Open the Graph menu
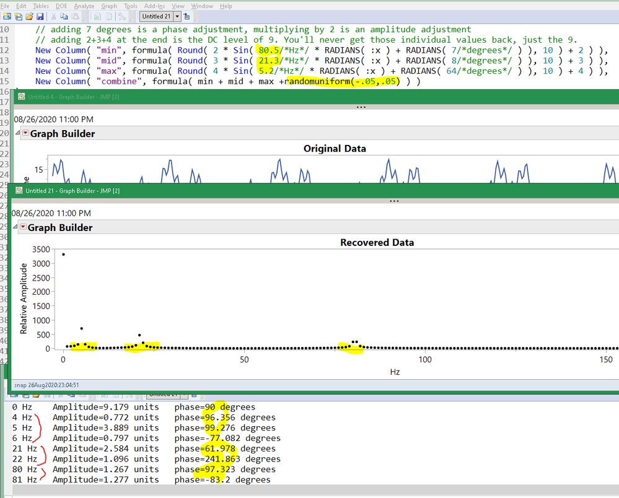619x498 pixels. (109, 6)
